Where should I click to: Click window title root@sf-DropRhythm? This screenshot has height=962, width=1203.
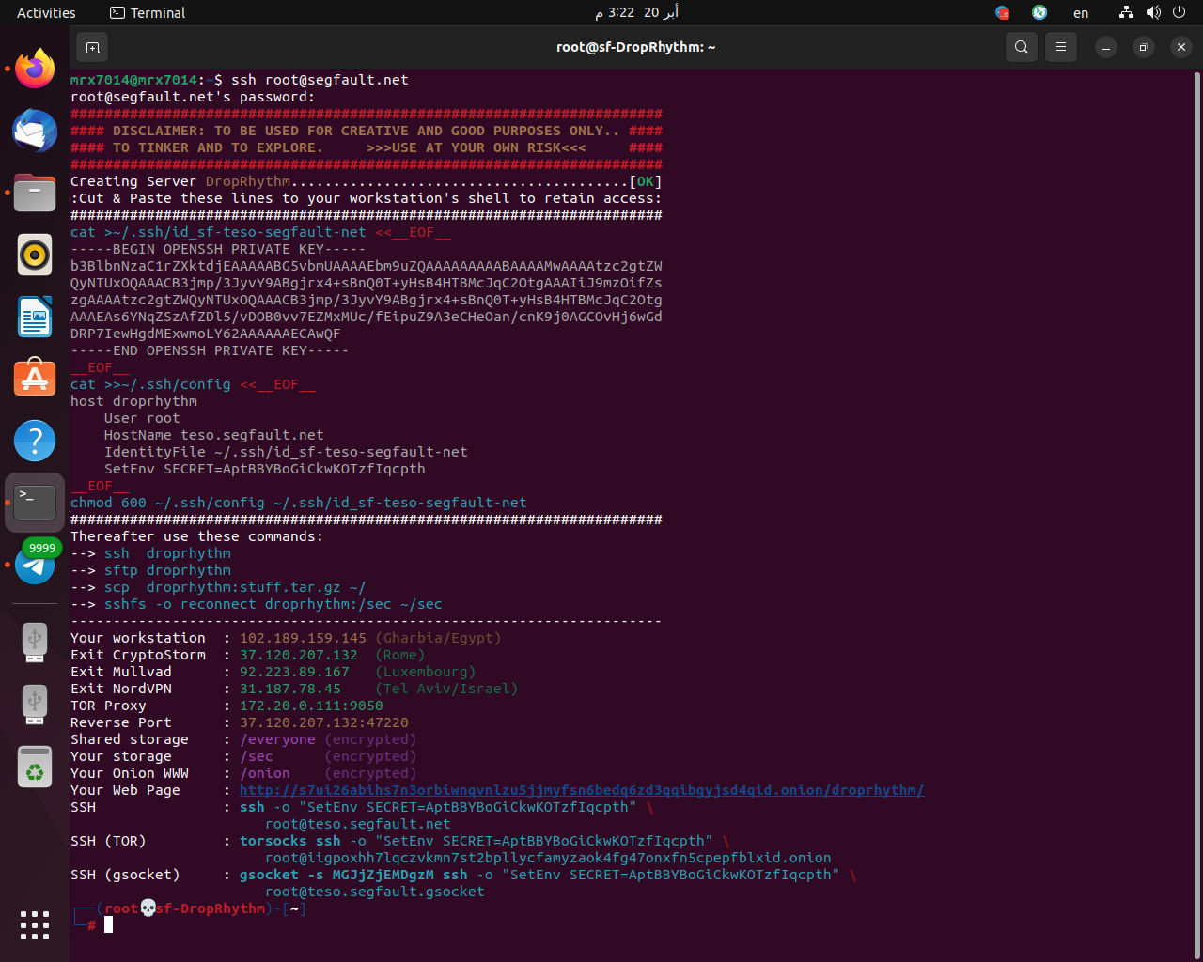coord(636,47)
